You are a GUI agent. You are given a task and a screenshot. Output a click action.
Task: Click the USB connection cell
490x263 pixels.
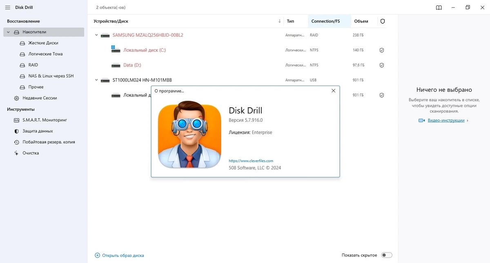coord(313,80)
